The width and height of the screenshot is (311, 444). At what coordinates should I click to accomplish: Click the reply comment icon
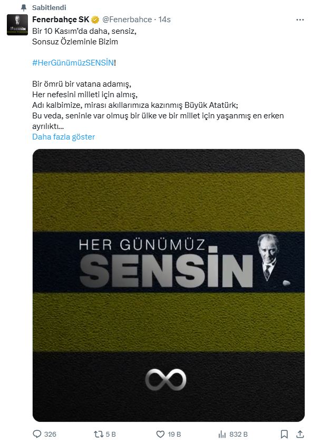tap(37, 434)
